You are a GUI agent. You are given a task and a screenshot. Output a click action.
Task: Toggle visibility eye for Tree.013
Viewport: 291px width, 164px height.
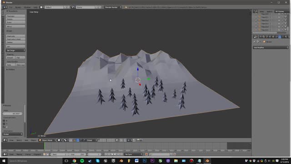tap(279, 24)
